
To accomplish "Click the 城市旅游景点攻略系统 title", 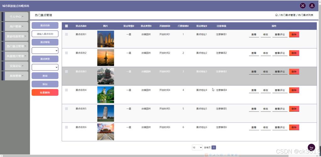I will pos(16,6).
